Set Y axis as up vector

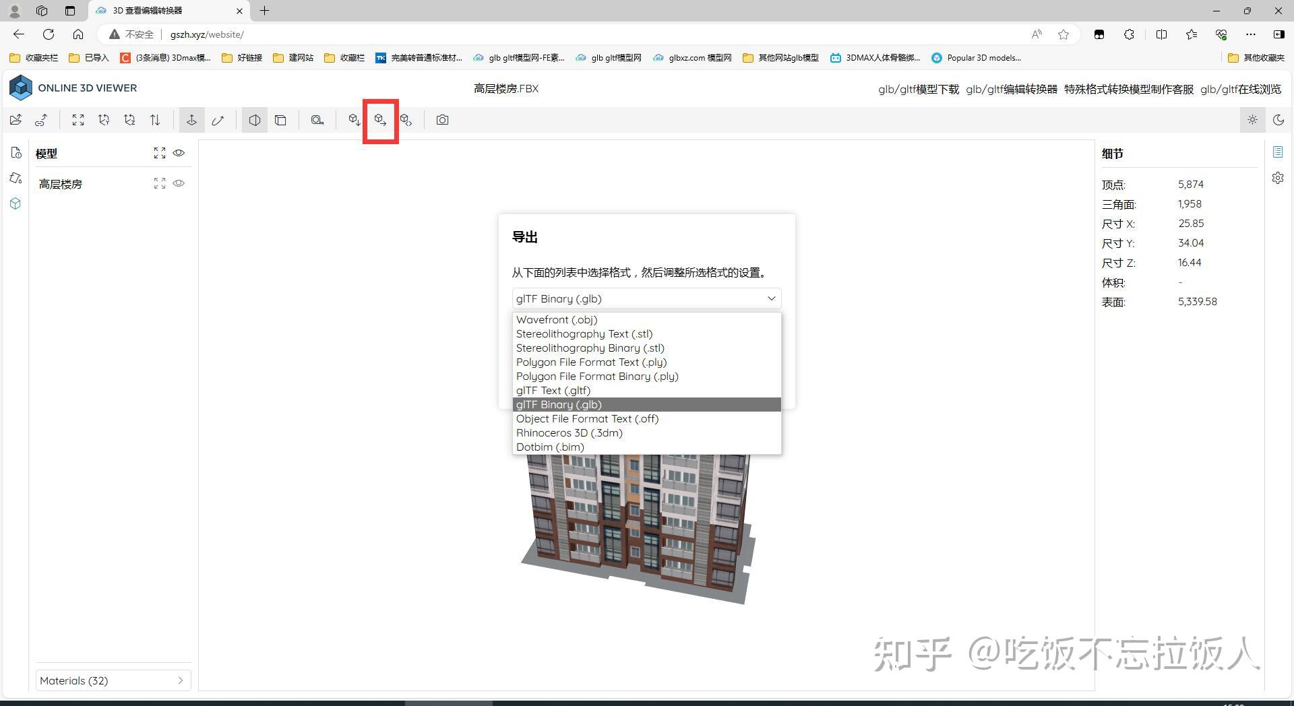tap(104, 120)
